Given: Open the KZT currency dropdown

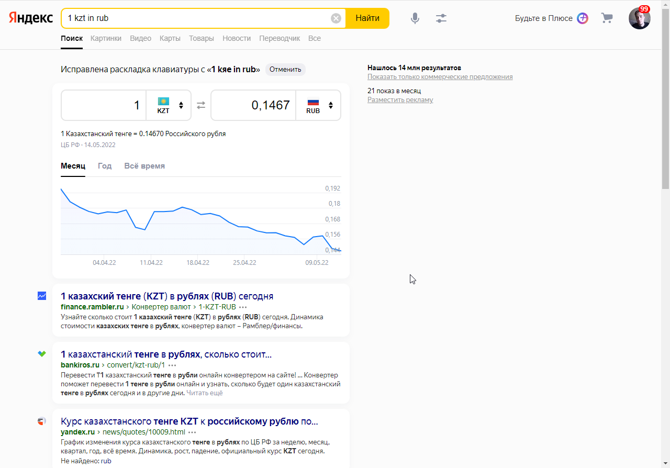Looking at the screenshot, I should 169,105.
